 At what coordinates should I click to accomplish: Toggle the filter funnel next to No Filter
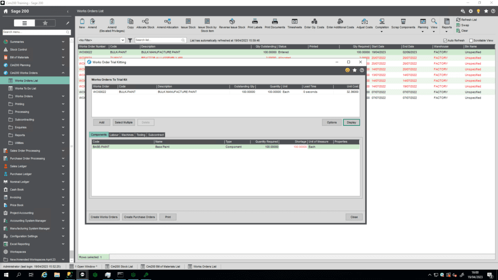130,40
